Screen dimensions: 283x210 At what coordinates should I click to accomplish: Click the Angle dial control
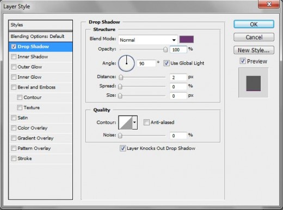[x=126, y=63]
